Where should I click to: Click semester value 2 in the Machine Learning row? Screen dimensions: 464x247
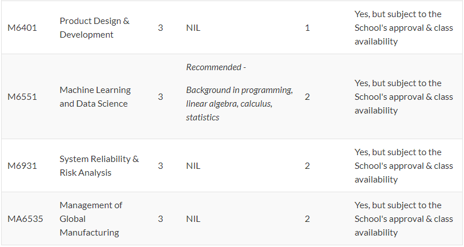(308, 97)
